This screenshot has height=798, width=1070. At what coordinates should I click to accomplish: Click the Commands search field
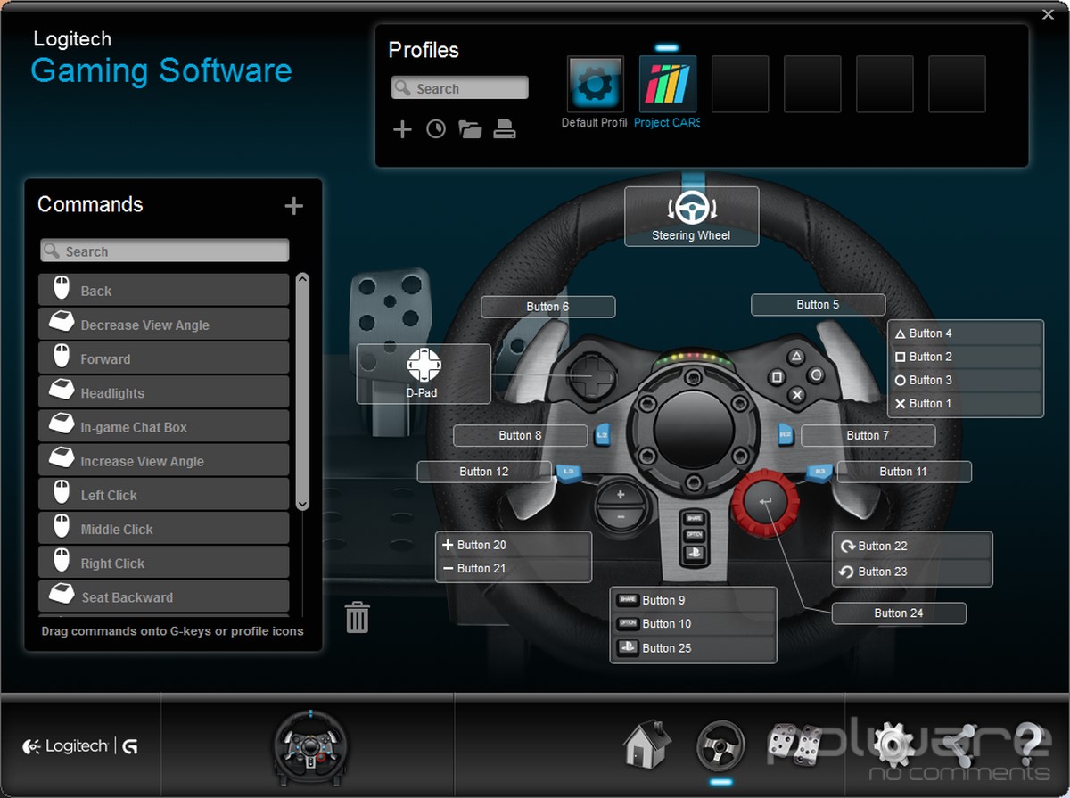click(x=165, y=251)
